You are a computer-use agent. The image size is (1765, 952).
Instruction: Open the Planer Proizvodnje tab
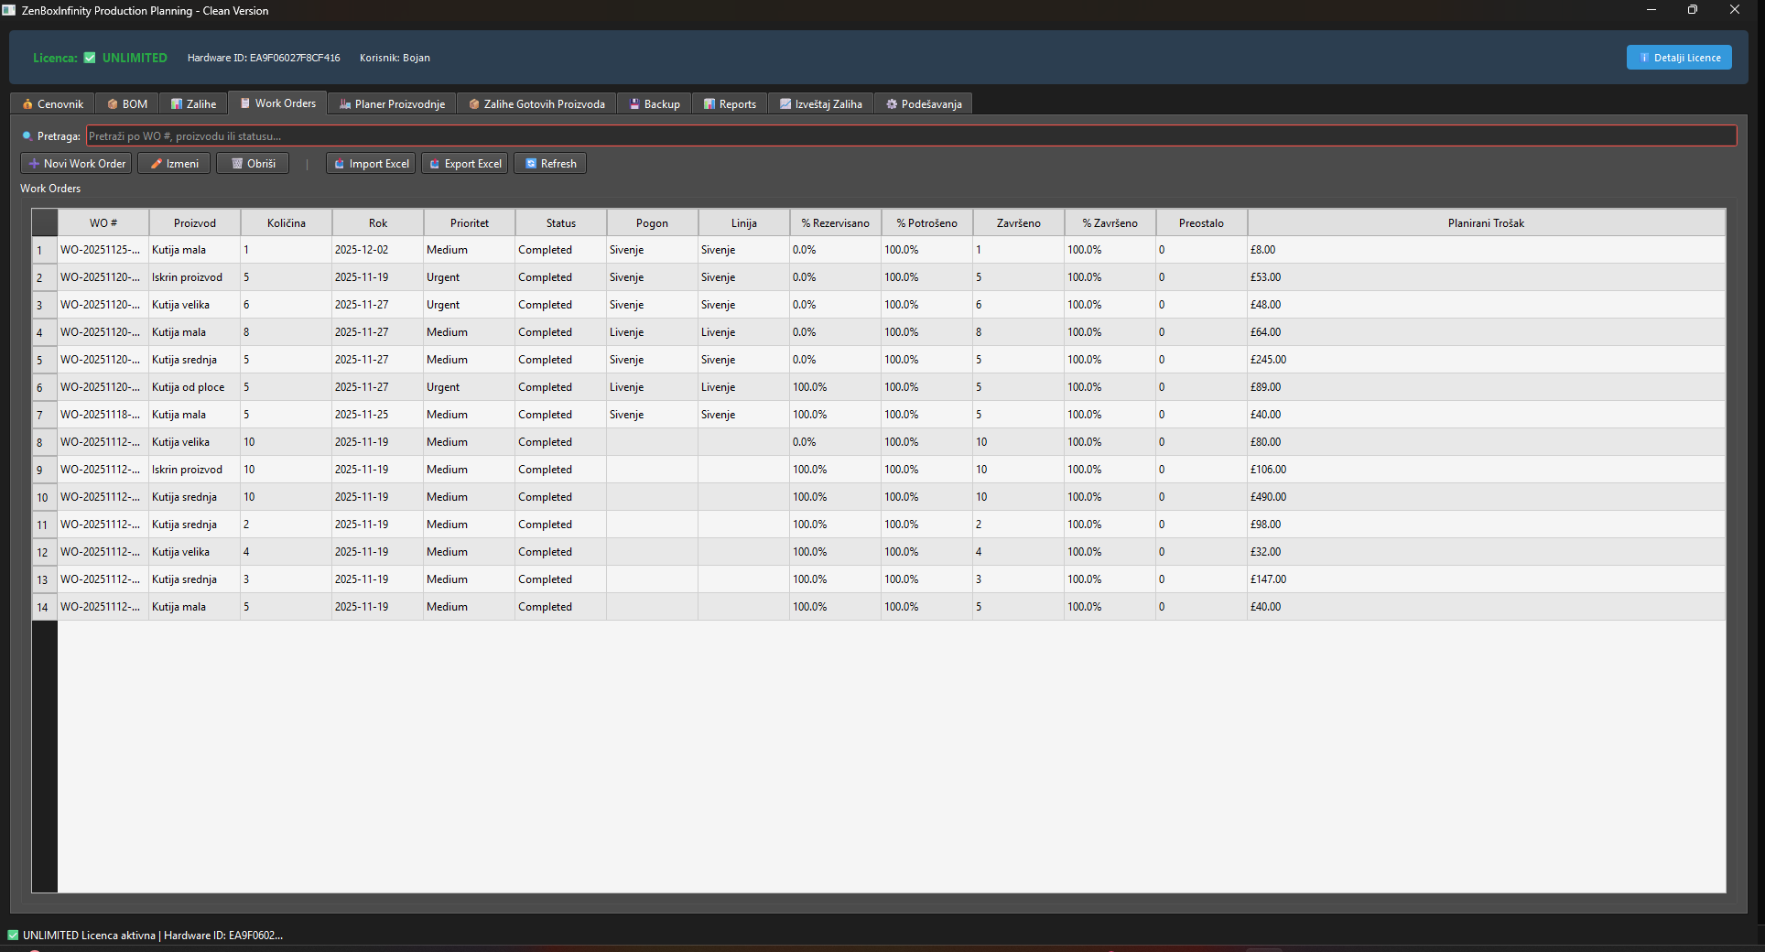[x=392, y=104]
